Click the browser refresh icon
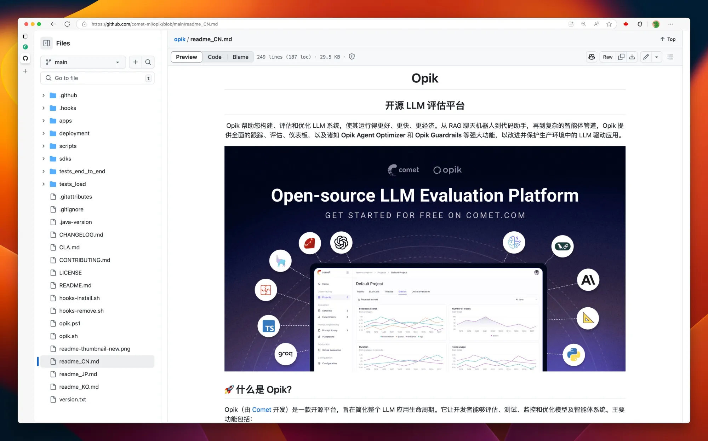The height and width of the screenshot is (441, 708). [x=67, y=24]
